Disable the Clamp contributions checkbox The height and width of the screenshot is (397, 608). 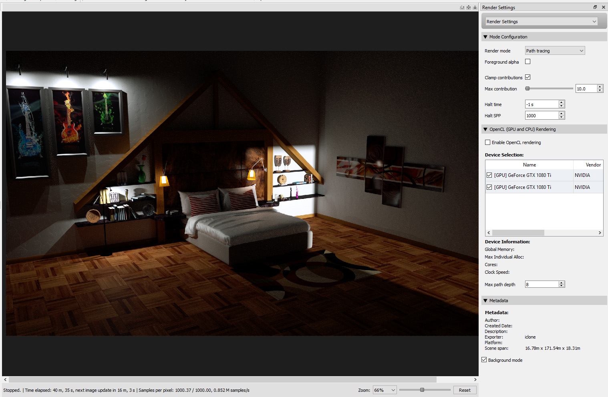click(527, 77)
